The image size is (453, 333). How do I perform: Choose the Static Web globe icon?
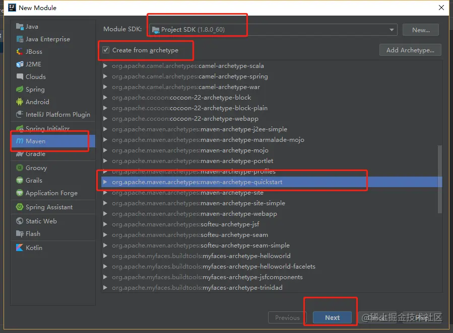(20, 221)
